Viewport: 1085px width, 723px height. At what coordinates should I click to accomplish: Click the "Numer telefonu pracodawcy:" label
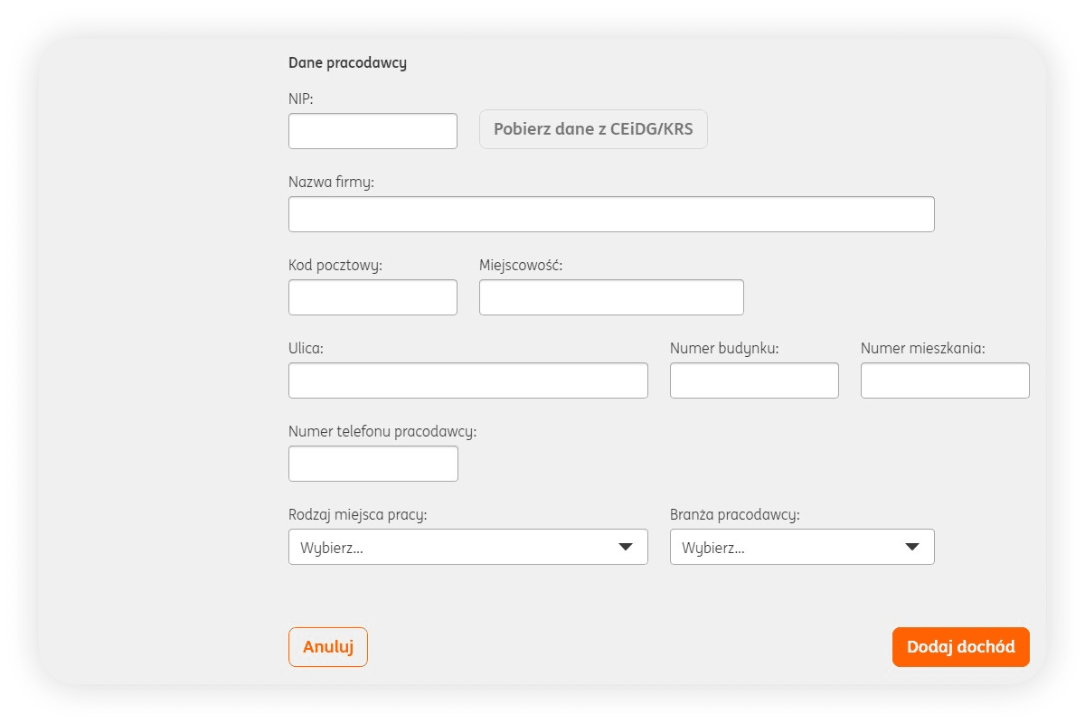coord(382,432)
